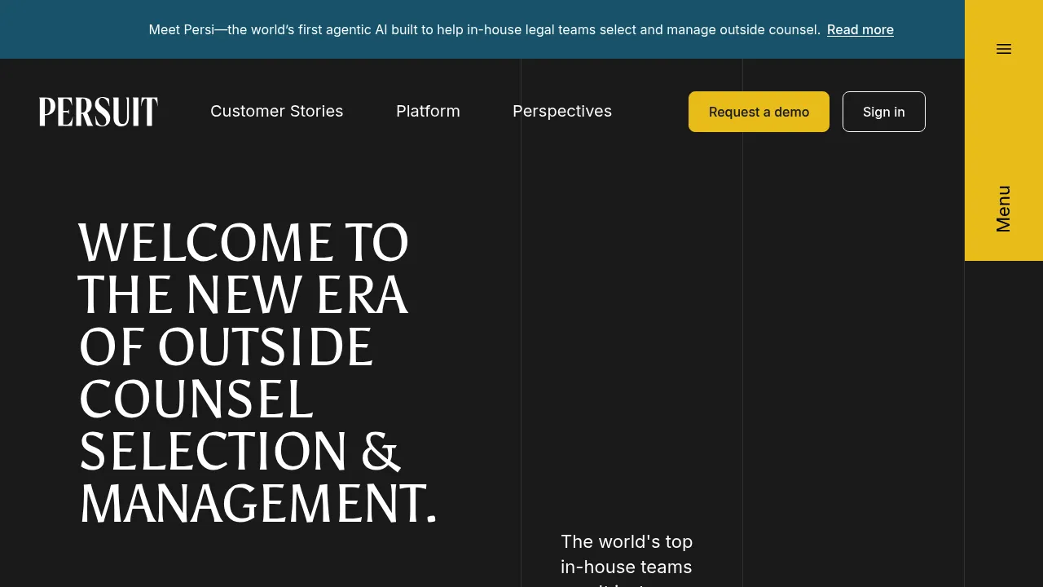Open the hamburger menu icon
Screen dimensions: 1043x587
point(1004,49)
